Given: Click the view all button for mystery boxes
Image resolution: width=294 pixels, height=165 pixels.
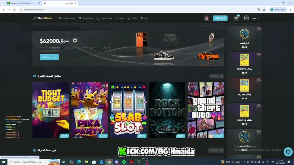Looking at the screenshot, I should (x=216, y=76).
